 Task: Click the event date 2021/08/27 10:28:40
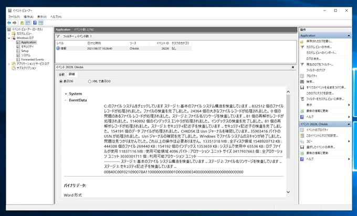coord(100,49)
